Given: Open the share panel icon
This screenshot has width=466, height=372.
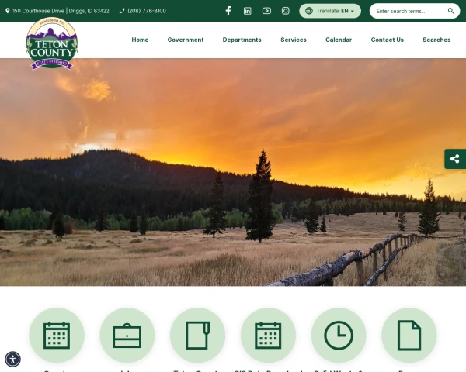Looking at the screenshot, I should (x=455, y=159).
